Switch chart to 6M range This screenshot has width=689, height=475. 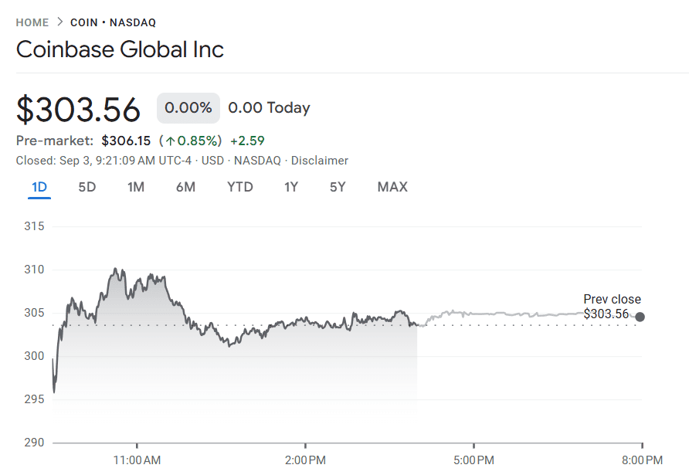[185, 187]
